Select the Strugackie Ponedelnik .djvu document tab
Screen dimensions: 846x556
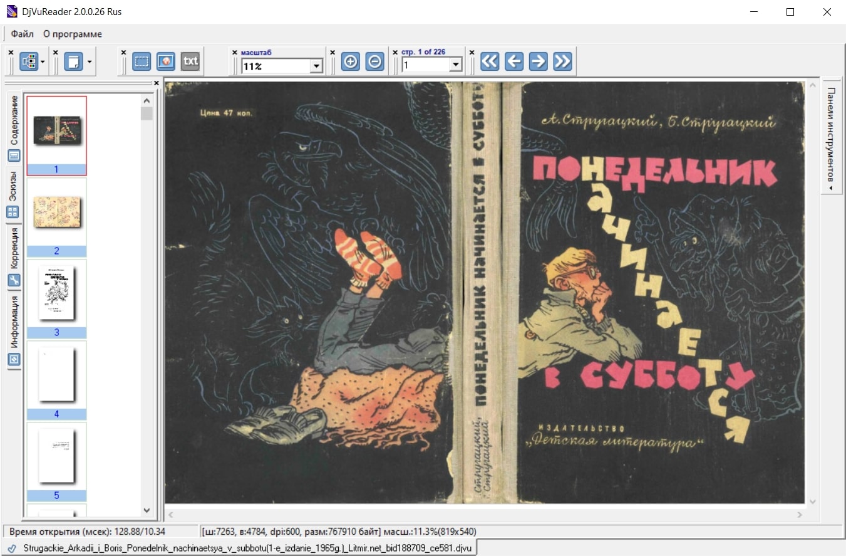[x=240, y=548]
